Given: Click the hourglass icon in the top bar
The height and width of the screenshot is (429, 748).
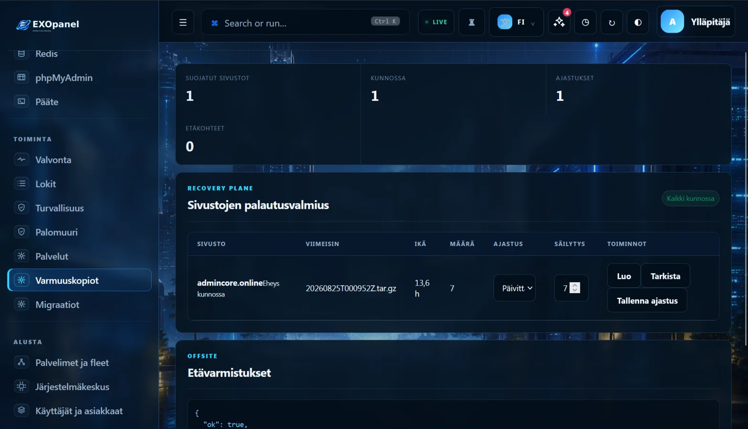Looking at the screenshot, I should tap(472, 22).
